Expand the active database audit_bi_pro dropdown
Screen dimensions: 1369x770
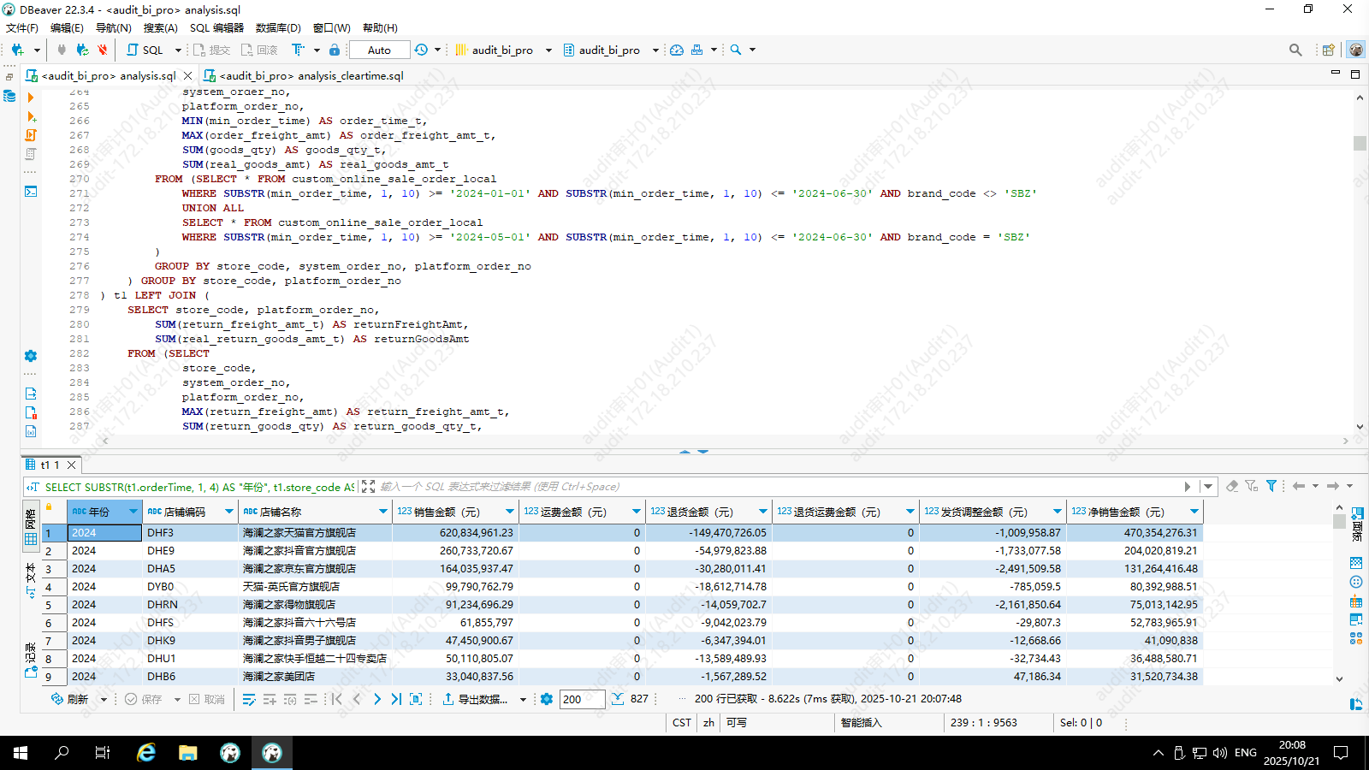pyautogui.click(x=655, y=50)
